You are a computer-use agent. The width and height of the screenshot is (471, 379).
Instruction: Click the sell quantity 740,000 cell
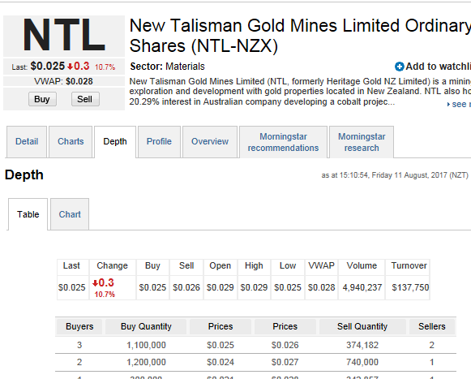coord(362,363)
